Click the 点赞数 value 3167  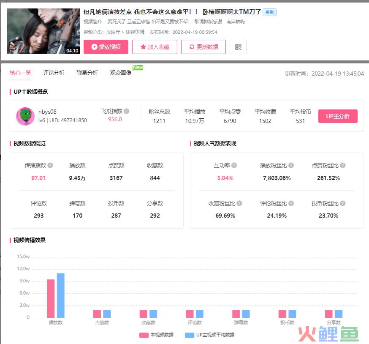(x=116, y=178)
